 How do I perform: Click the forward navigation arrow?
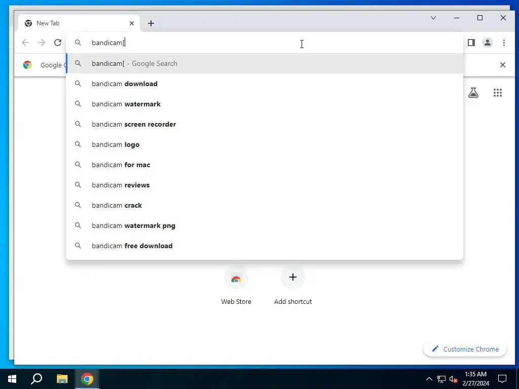[x=42, y=43]
